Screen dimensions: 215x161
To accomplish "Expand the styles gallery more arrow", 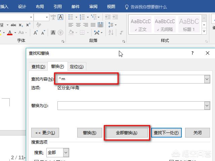I will tap(204, 31).
